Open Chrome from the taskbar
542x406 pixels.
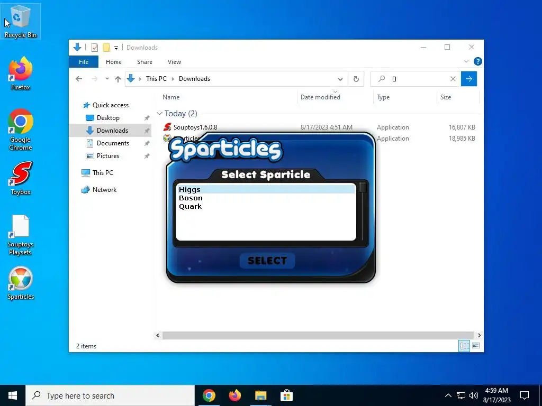pos(209,395)
